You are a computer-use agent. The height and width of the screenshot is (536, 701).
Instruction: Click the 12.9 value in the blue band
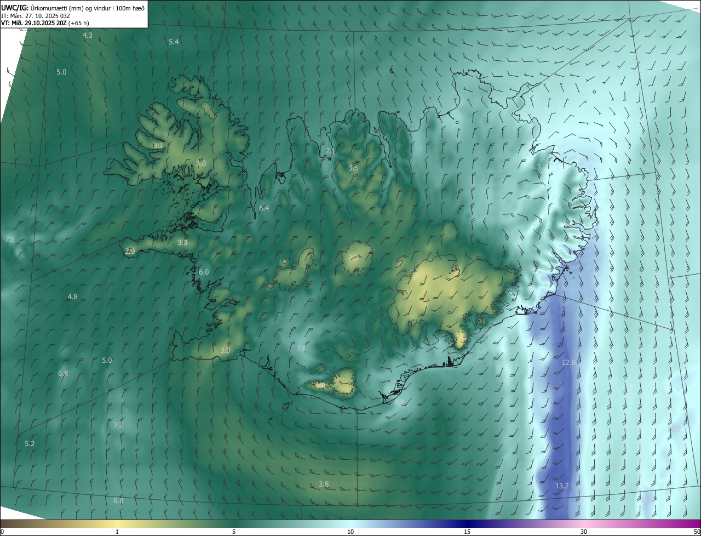click(569, 363)
